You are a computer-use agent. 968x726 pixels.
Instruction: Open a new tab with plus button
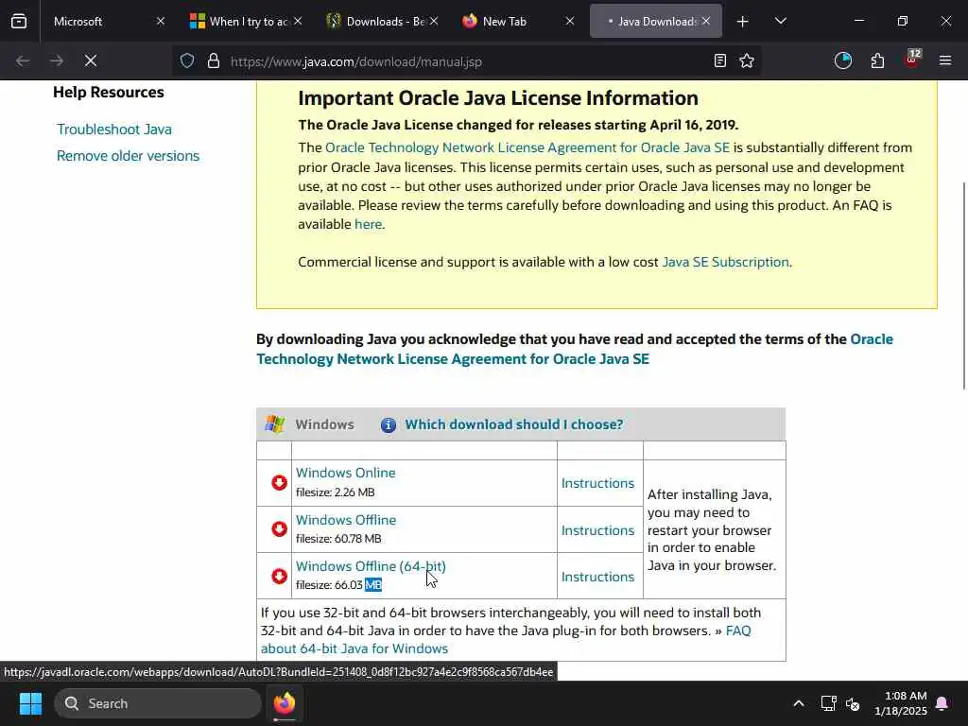click(743, 22)
